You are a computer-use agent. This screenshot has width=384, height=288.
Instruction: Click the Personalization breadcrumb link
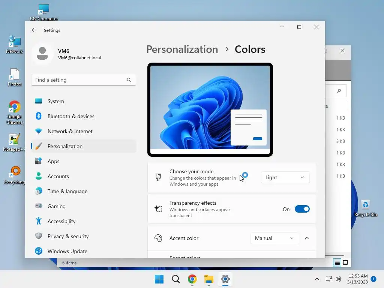182,49
